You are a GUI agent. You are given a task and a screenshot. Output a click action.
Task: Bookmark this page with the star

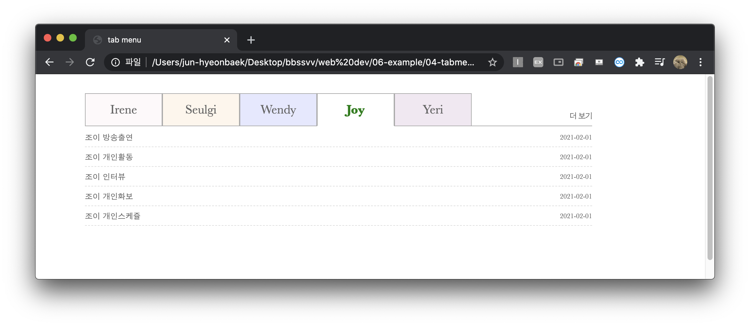492,62
